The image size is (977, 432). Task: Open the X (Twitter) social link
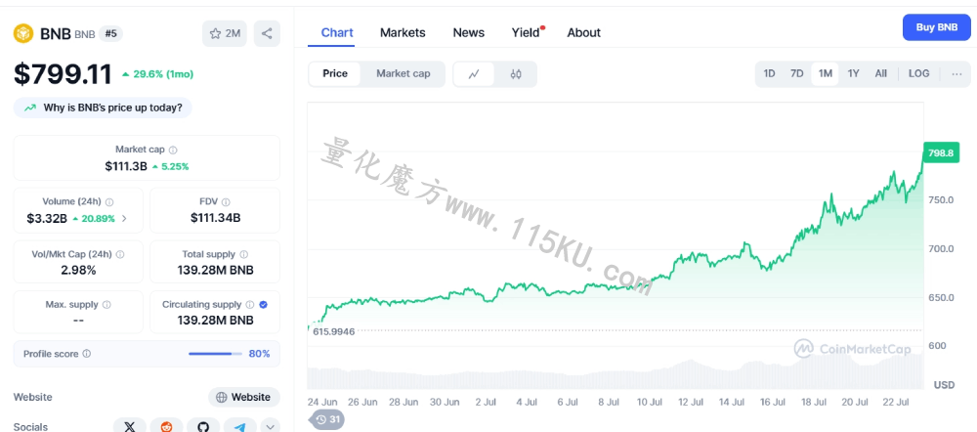pos(130,426)
